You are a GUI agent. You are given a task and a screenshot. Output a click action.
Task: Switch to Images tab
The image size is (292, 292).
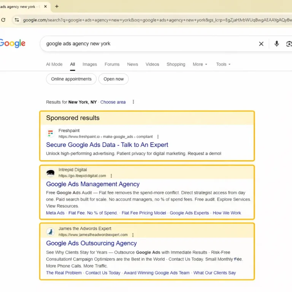coord(90,64)
